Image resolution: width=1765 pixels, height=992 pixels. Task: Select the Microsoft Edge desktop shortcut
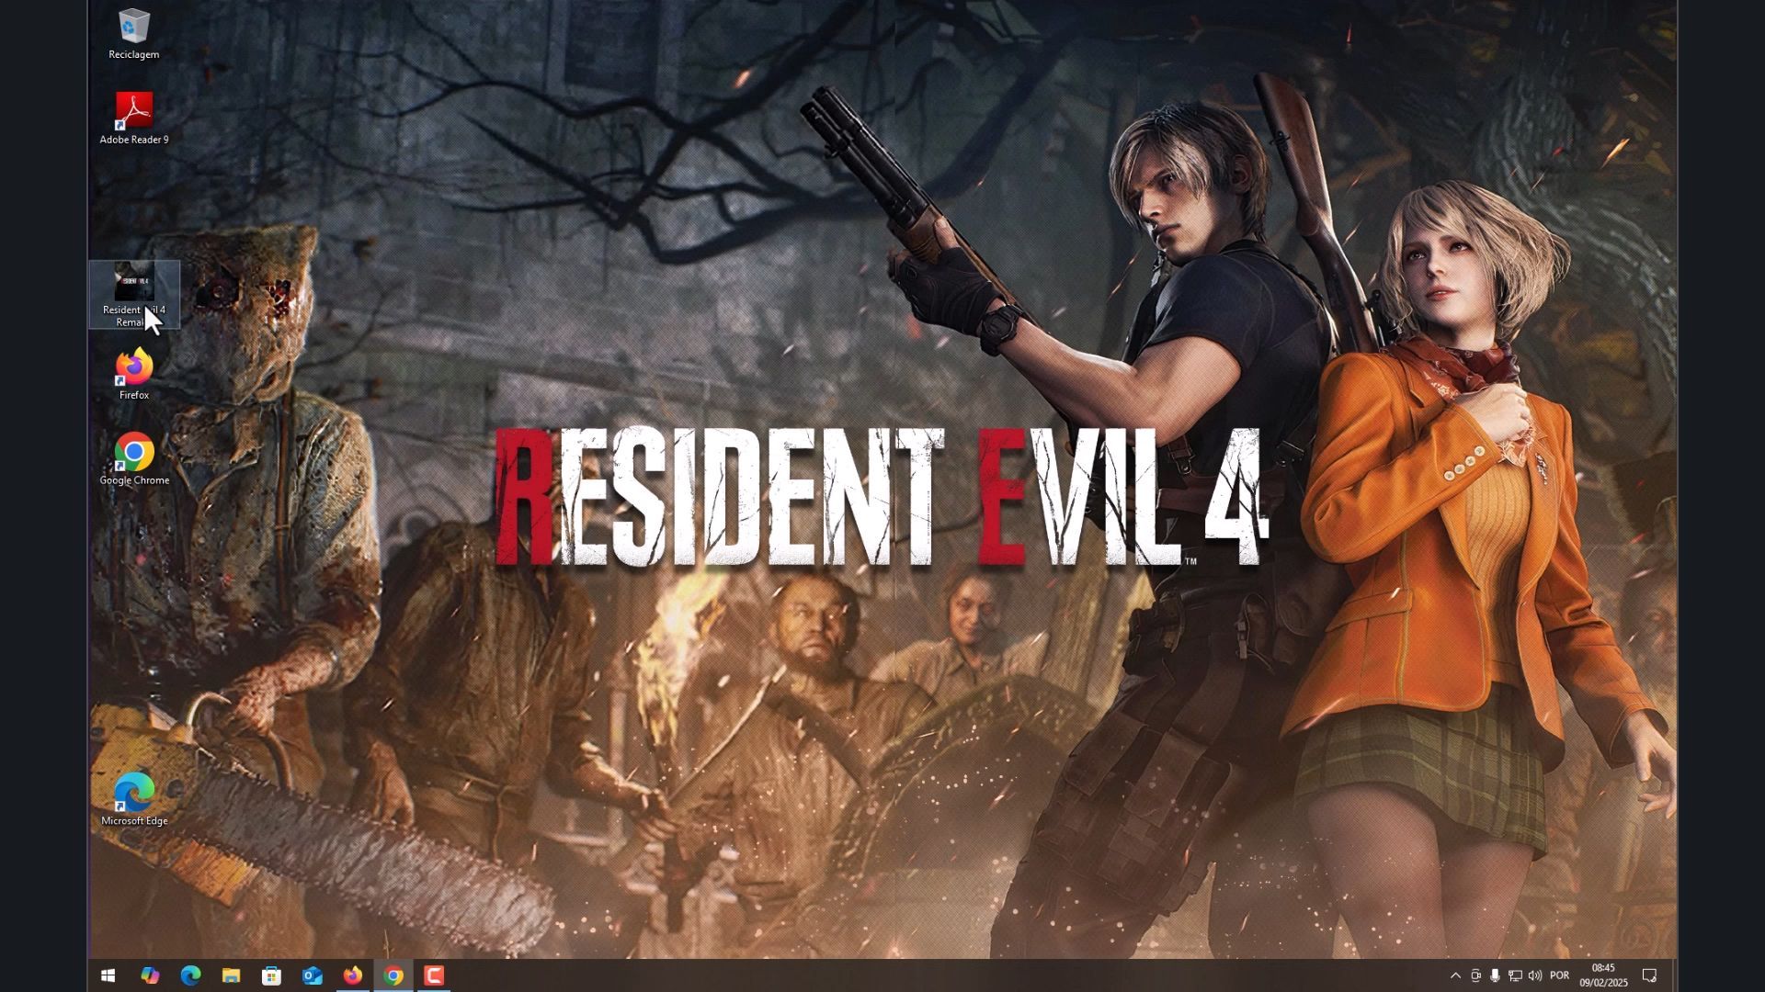point(134,800)
